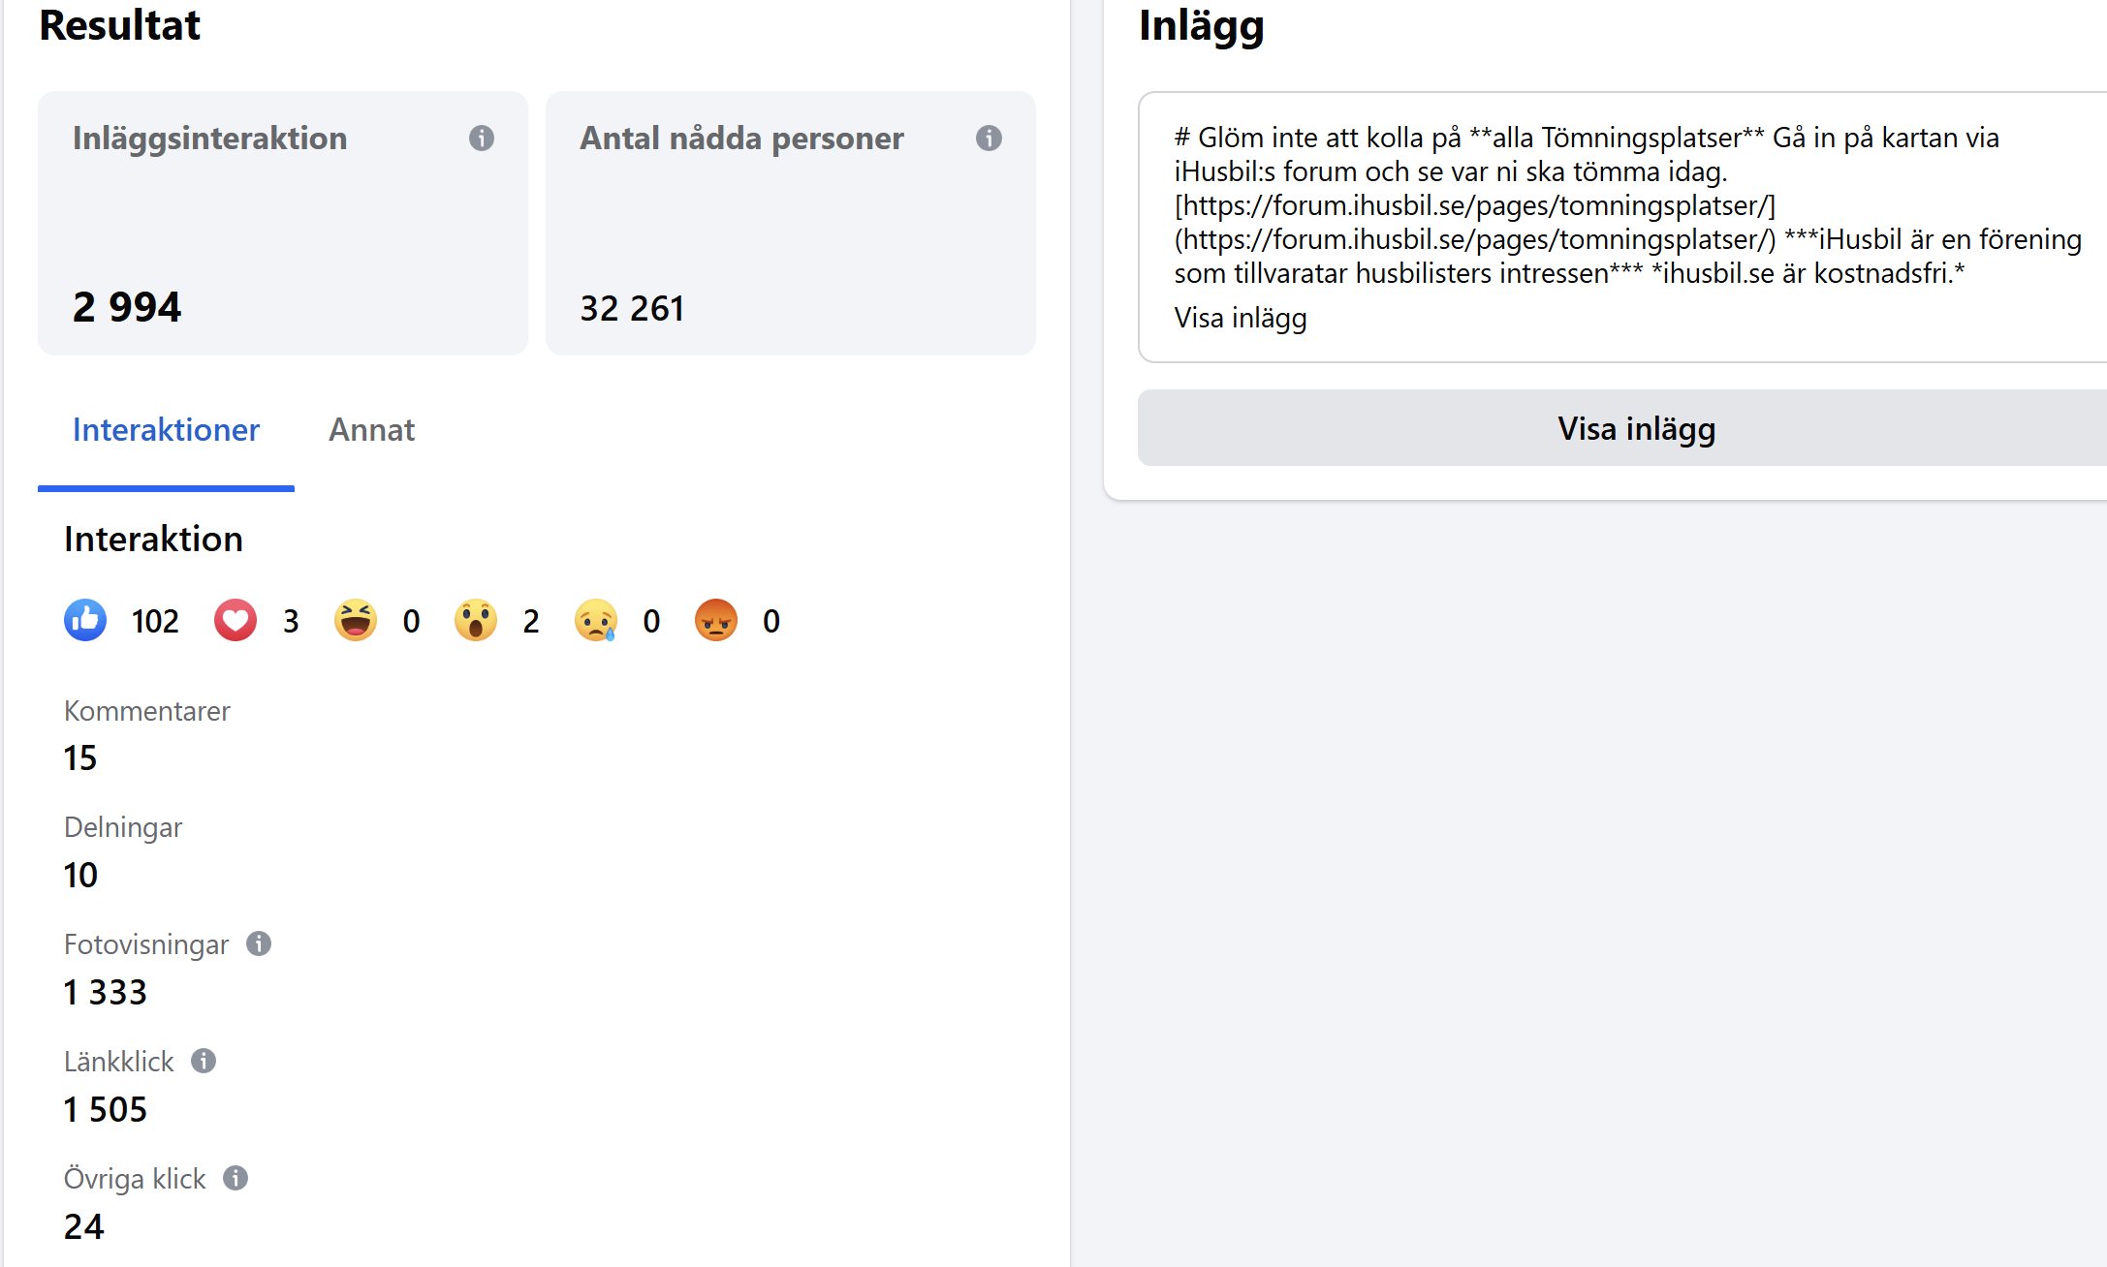Switch to the Interaktioner tab
This screenshot has height=1267, width=2107.
(x=166, y=430)
